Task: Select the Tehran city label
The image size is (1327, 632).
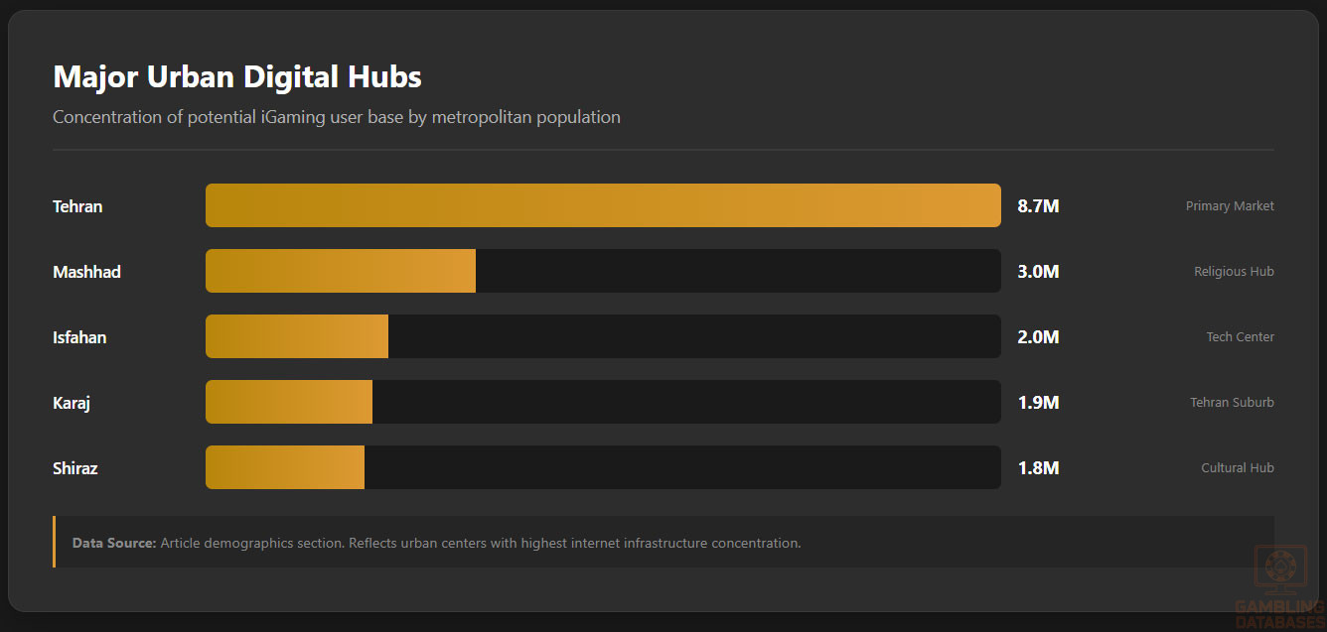Action: pyautogui.click(x=77, y=206)
